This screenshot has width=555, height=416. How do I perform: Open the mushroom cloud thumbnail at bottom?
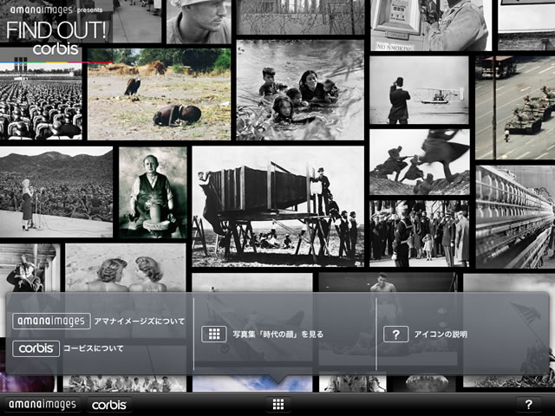tap(424, 383)
